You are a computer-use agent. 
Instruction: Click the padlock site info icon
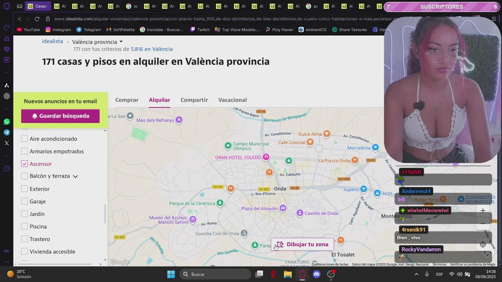pos(48,19)
